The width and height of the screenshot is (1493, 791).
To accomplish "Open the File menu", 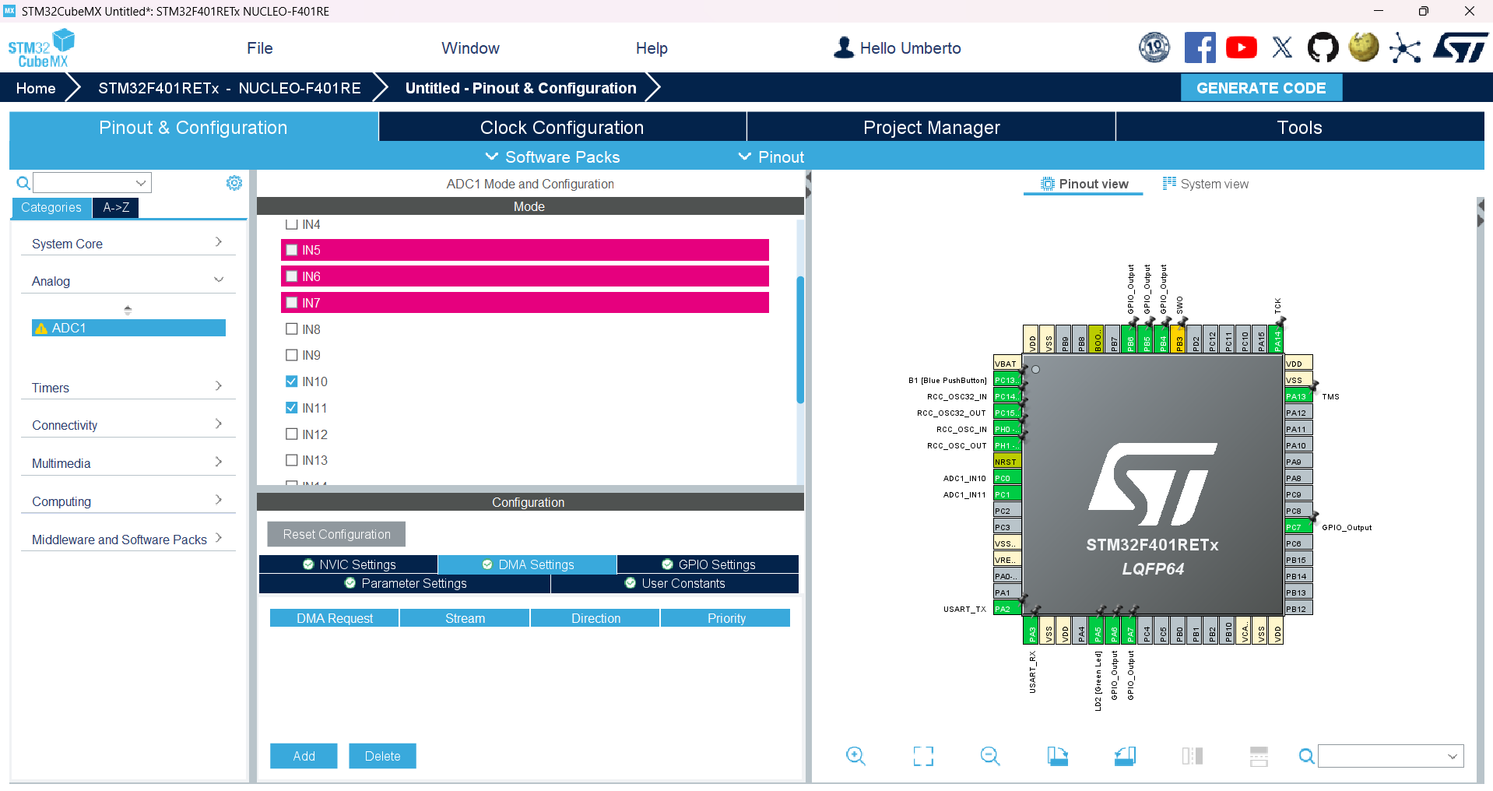I will pyautogui.click(x=260, y=48).
